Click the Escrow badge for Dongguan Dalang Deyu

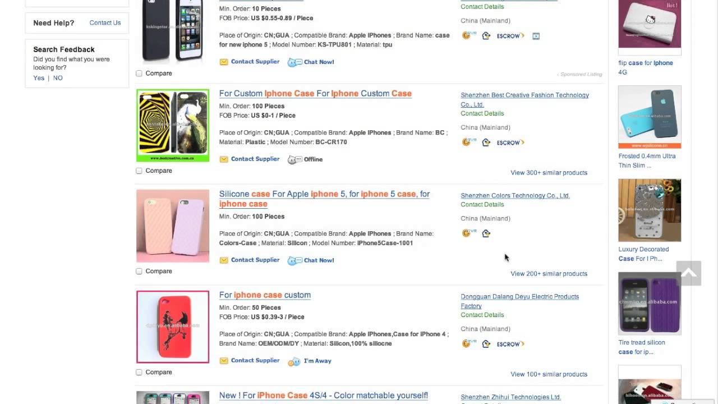pyautogui.click(x=510, y=344)
